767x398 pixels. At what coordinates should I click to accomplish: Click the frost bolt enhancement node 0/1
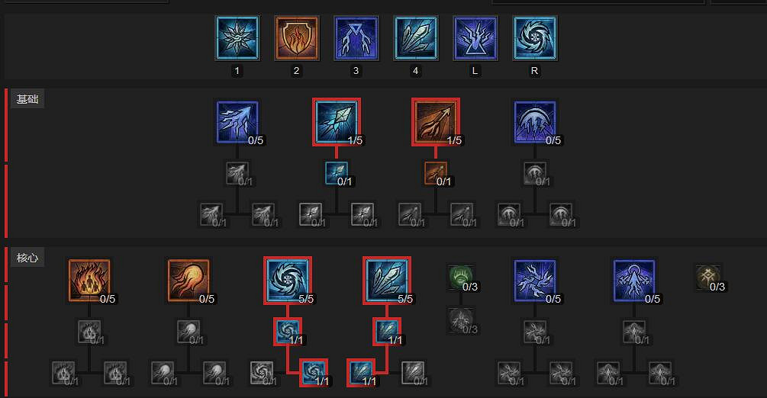click(x=337, y=174)
